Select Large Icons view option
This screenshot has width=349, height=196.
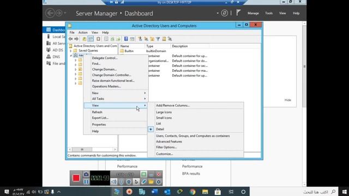click(164, 112)
